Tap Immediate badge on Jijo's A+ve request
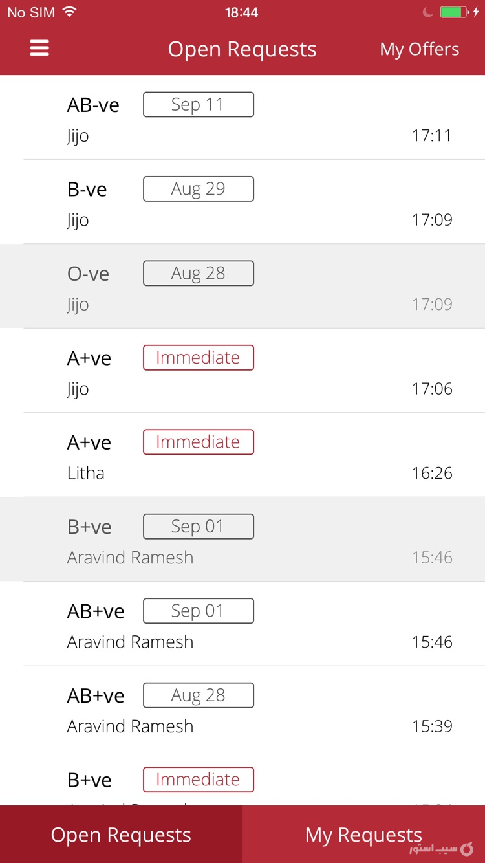This screenshot has height=863, width=485. [198, 358]
